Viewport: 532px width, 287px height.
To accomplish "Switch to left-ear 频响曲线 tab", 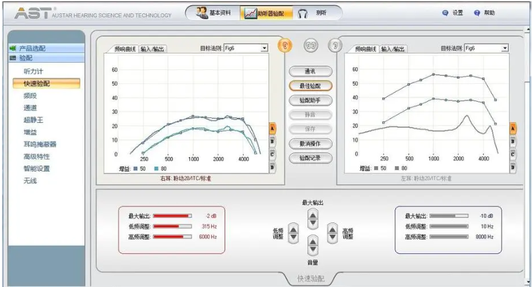I will [x=366, y=49].
